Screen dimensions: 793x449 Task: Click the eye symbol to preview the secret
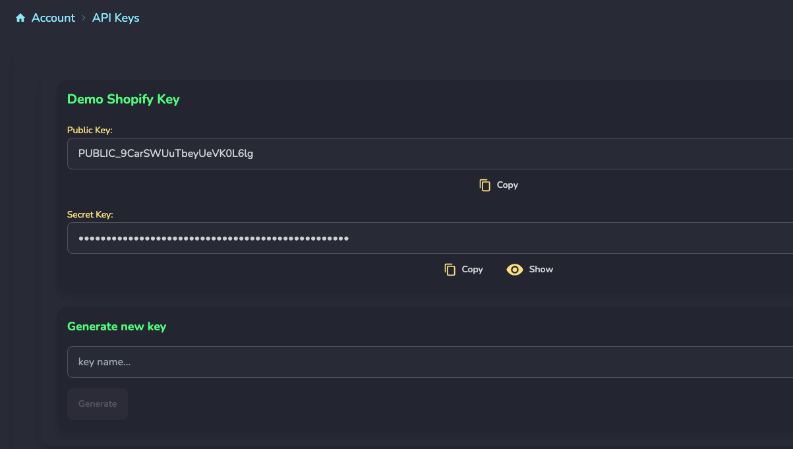pos(515,269)
